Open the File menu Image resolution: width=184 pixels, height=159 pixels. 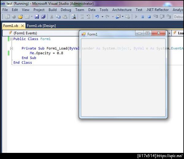(5, 10)
